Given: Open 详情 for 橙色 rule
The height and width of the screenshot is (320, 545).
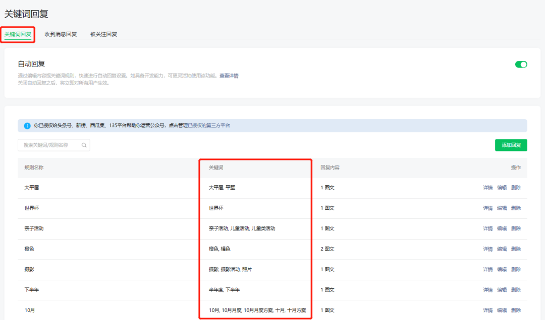Looking at the screenshot, I should pyautogui.click(x=487, y=249).
